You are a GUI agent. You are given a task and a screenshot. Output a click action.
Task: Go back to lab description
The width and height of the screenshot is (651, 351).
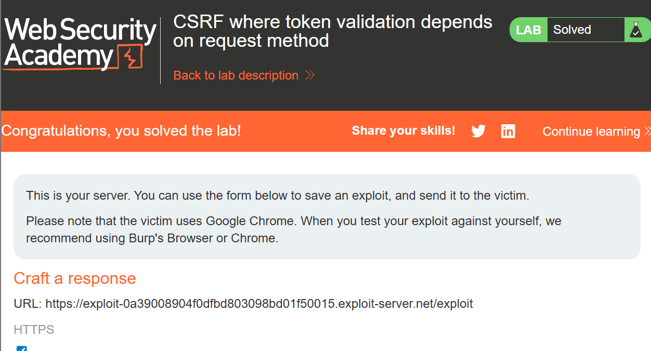pyautogui.click(x=236, y=75)
